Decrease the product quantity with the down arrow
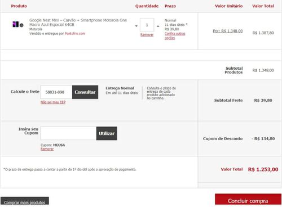282x207 pixels. point(136,26)
